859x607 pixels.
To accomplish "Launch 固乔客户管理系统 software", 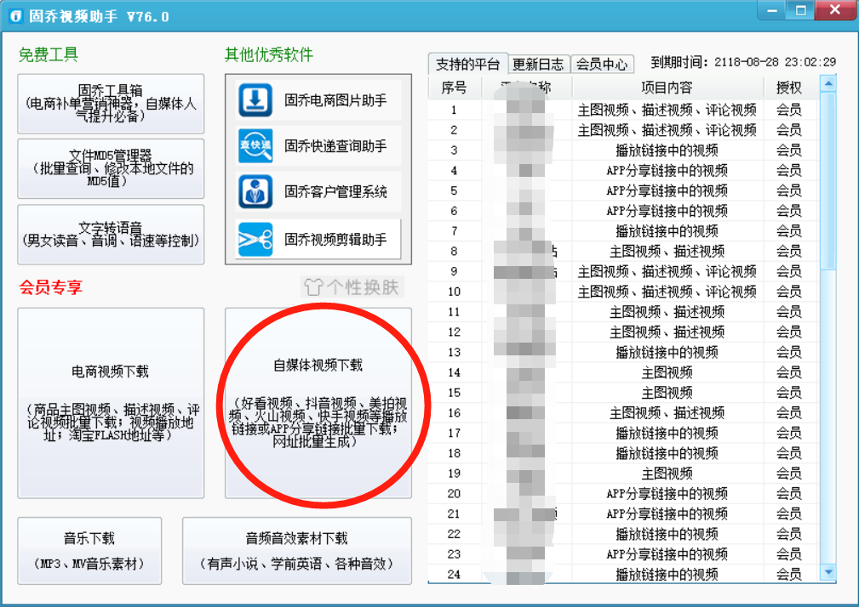I will click(x=318, y=191).
